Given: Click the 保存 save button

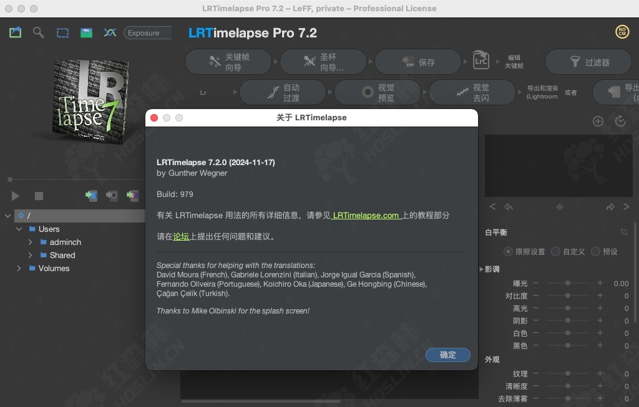Looking at the screenshot, I should pyautogui.click(x=418, y=62).
